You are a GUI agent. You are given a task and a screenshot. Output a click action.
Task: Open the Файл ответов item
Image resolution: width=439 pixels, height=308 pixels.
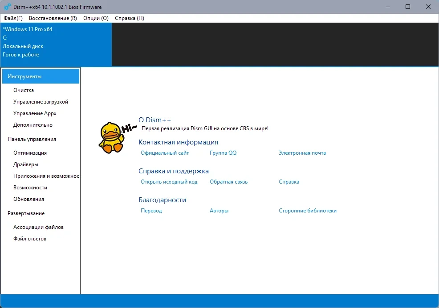[30, 239]
